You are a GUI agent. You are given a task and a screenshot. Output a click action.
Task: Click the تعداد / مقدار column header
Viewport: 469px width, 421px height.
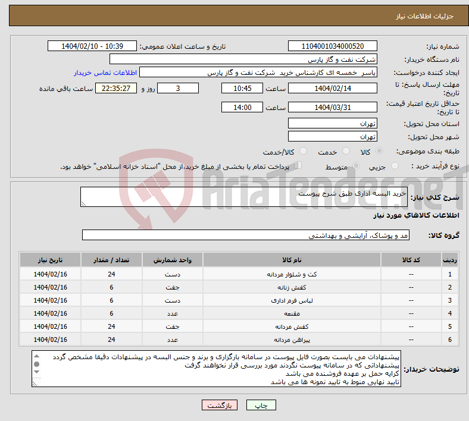(111, 260)
